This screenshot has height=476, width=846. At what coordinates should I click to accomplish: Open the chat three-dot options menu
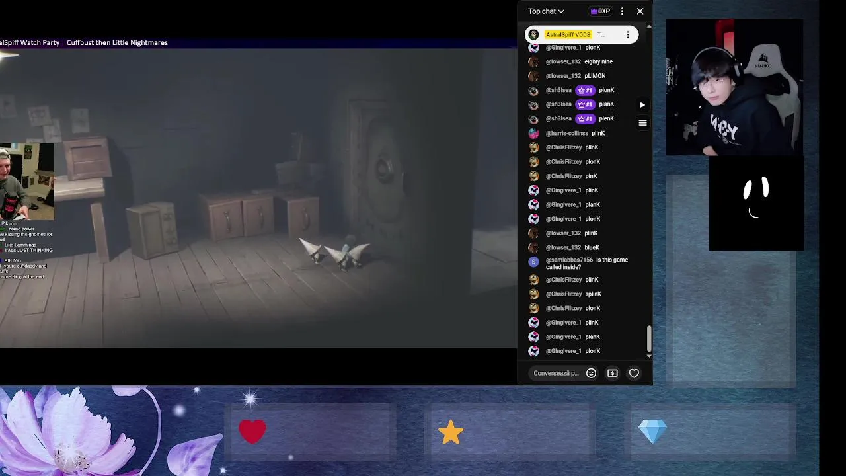pos(622,11)
